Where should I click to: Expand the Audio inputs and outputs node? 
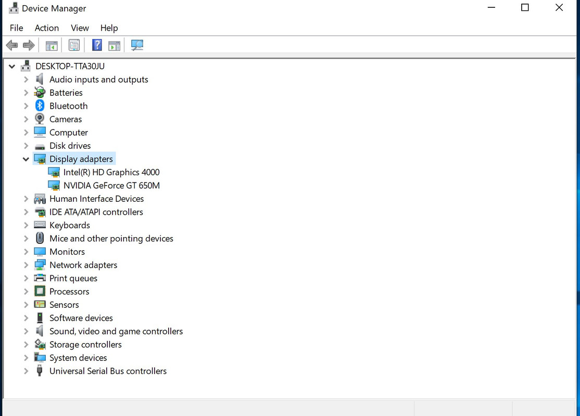click(26, 80)
